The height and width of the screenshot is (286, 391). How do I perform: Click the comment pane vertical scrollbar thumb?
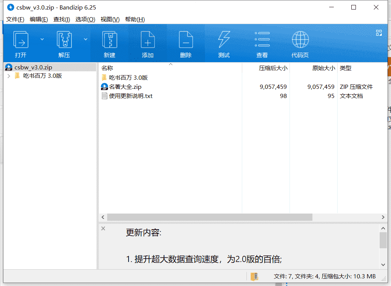(383, 240)
